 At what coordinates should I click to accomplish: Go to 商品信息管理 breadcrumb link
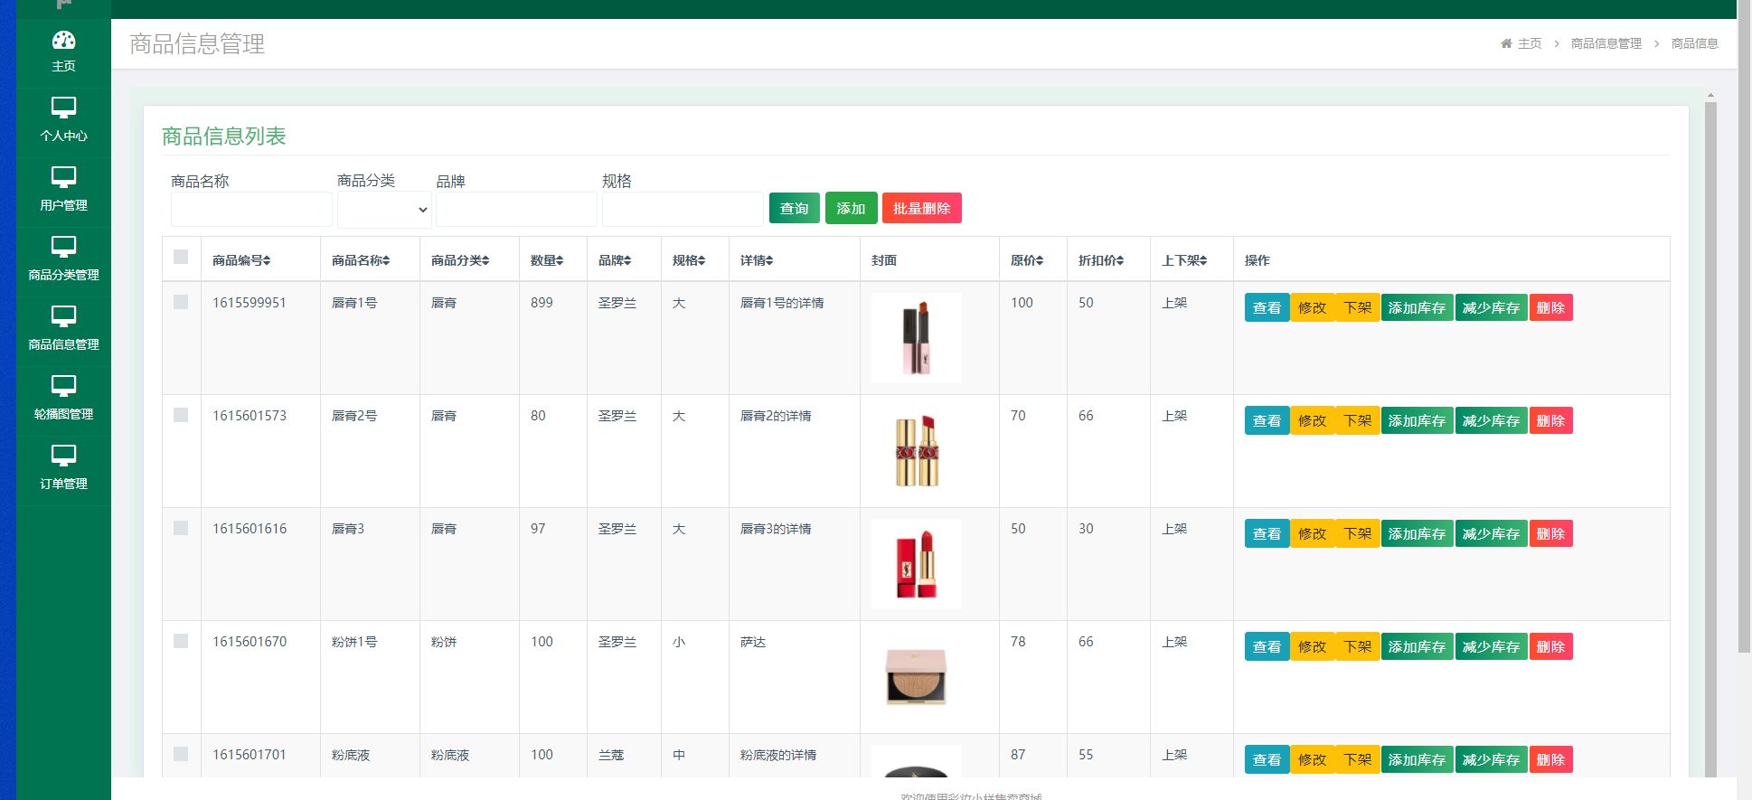pos(1606,43)
